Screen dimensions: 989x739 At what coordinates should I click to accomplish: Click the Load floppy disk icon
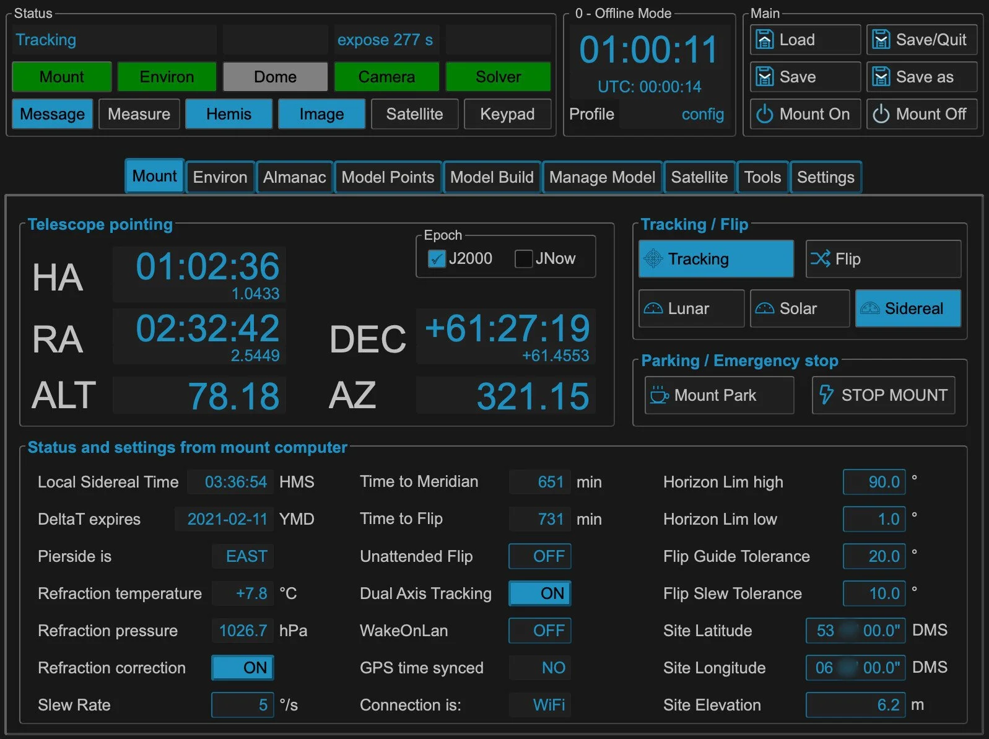[765, 40]
